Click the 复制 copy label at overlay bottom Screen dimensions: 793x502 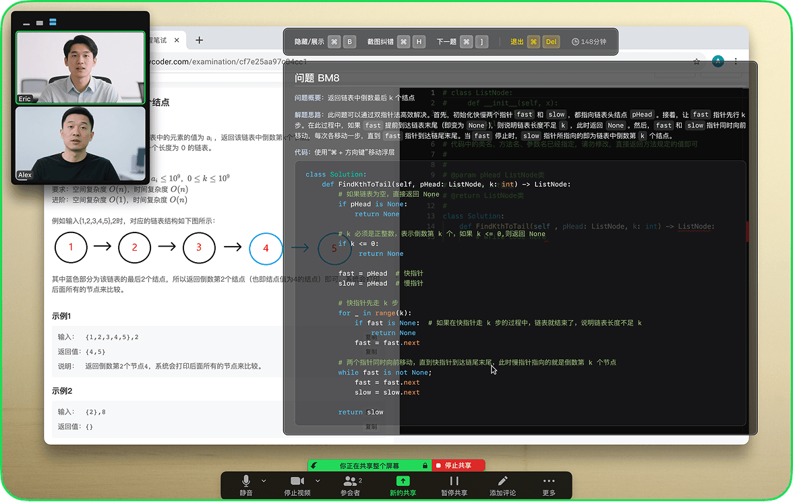coord(371,427)
